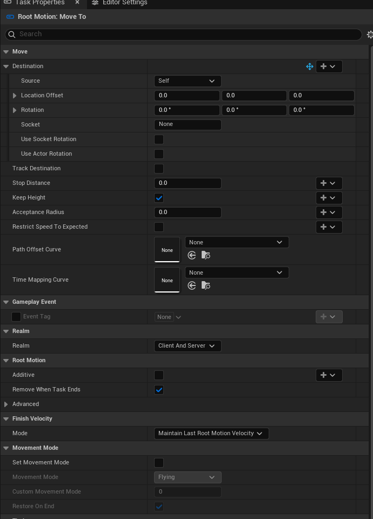Image resolution: width=373 pixels, height=519 pixels.
Task: Click the Destination pick-location crosshair icon
Action: (x=309, y=66)
